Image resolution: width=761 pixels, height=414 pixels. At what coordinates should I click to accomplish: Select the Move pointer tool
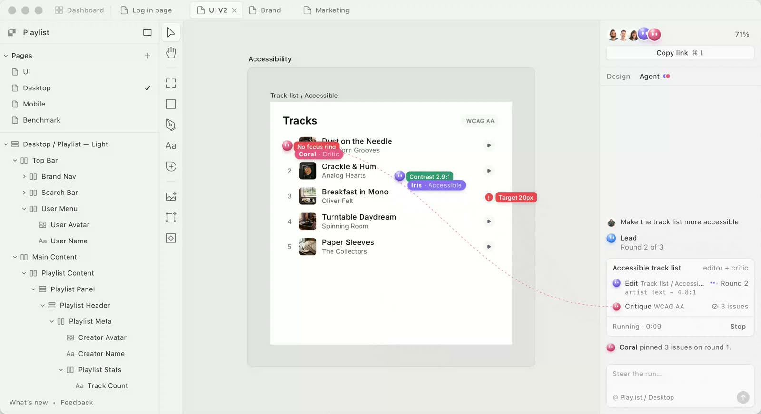click(171, 32)
